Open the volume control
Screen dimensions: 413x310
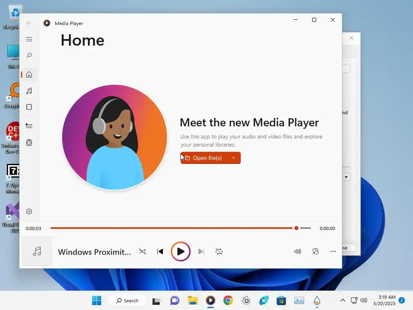coord(297,251)
